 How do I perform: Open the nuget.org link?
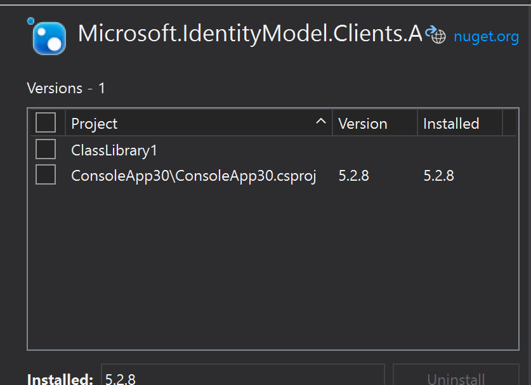[486, 37]
